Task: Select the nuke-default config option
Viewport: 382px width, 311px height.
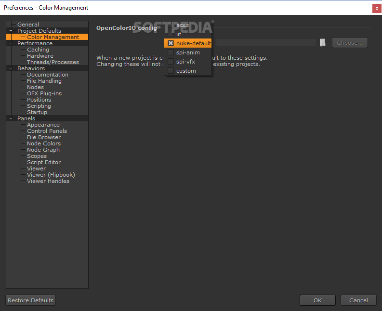Action: click(x=188, y=43)
